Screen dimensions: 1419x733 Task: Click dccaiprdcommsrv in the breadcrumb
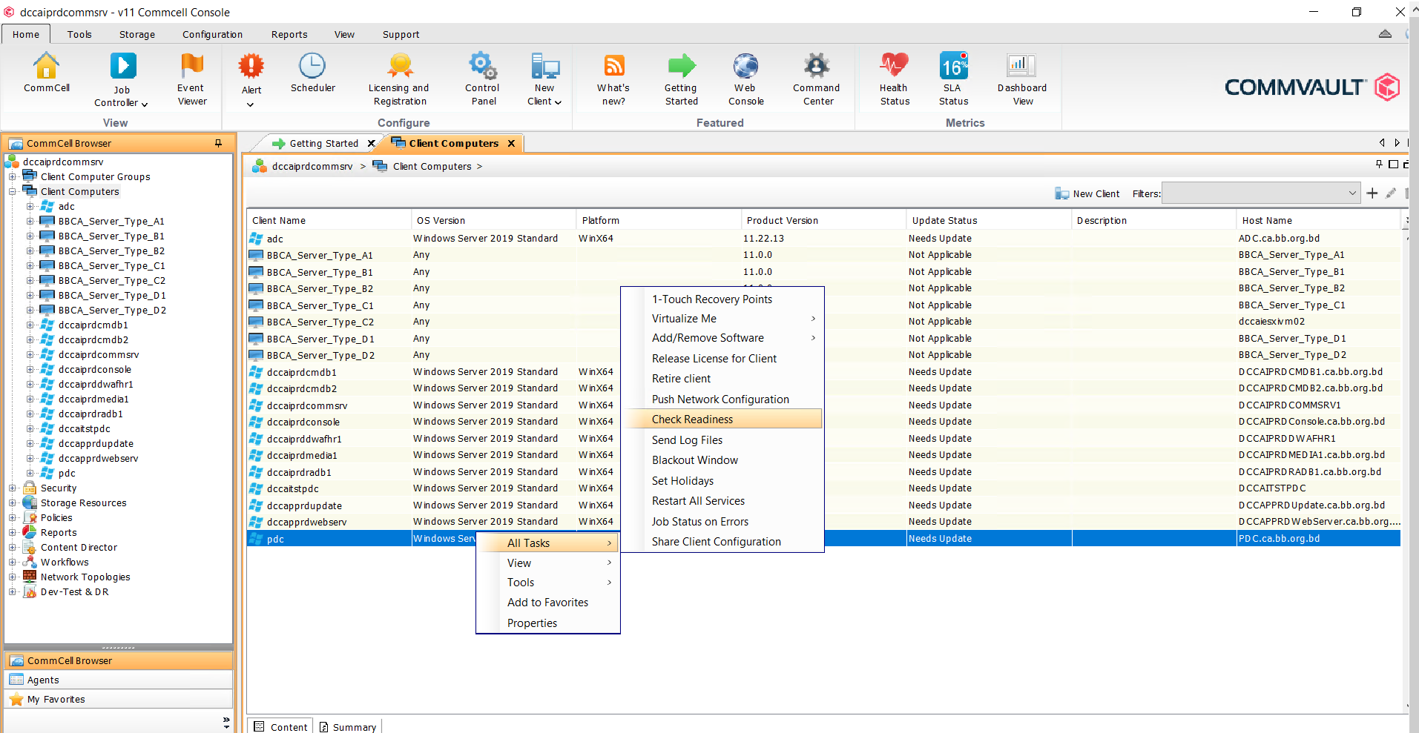tap(312, 166)
